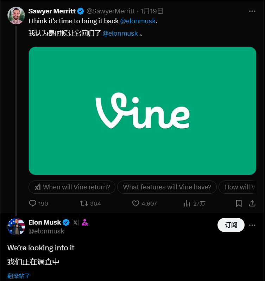Click Sawyer Merritt's blue verified badge
The width and height of the screenshot is (265, 281).
pyautogui.click(x=81, y=11)
